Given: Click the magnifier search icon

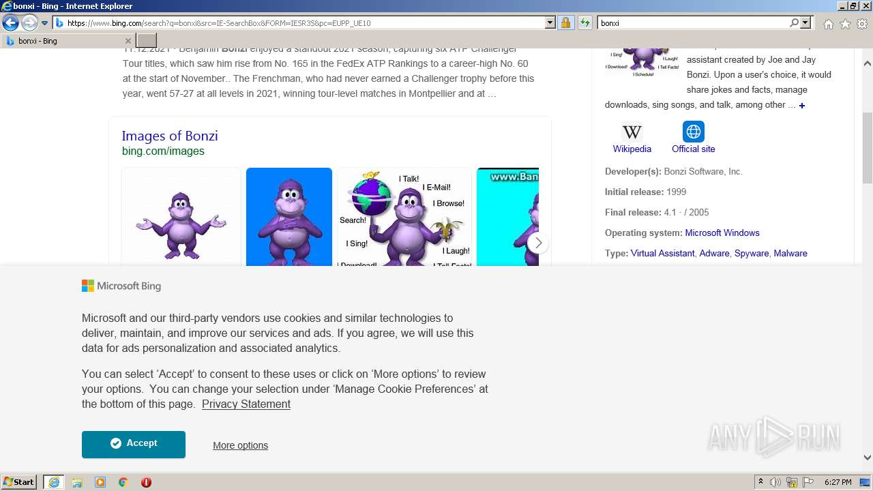Looking at the screenshot, I should pos(794,23).
